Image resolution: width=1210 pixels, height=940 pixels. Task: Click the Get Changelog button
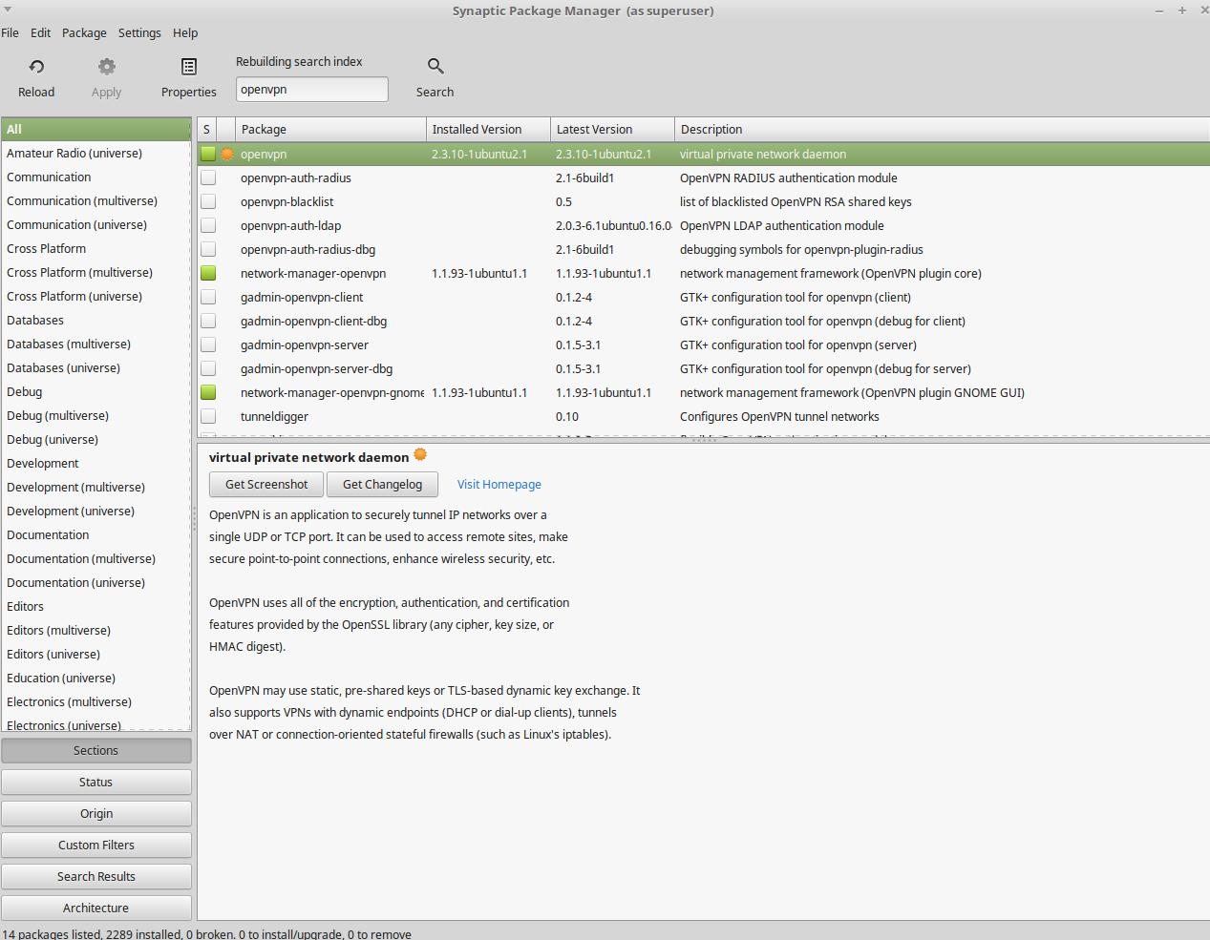click(x=382, y=485)
